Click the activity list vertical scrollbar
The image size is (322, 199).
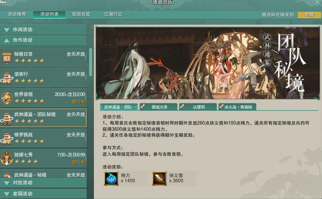[x=91, y=62]
